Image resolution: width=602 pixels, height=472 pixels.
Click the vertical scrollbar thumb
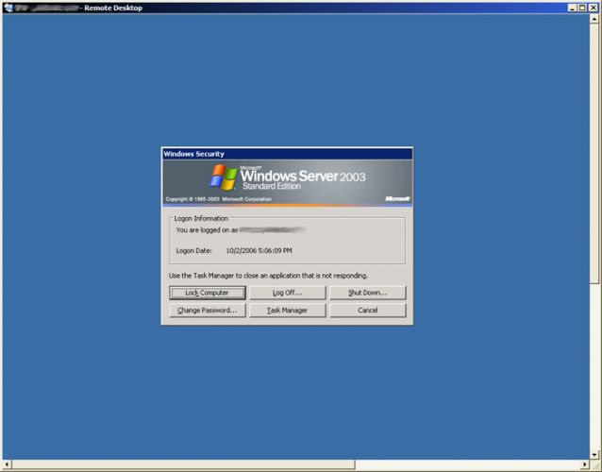594,153
